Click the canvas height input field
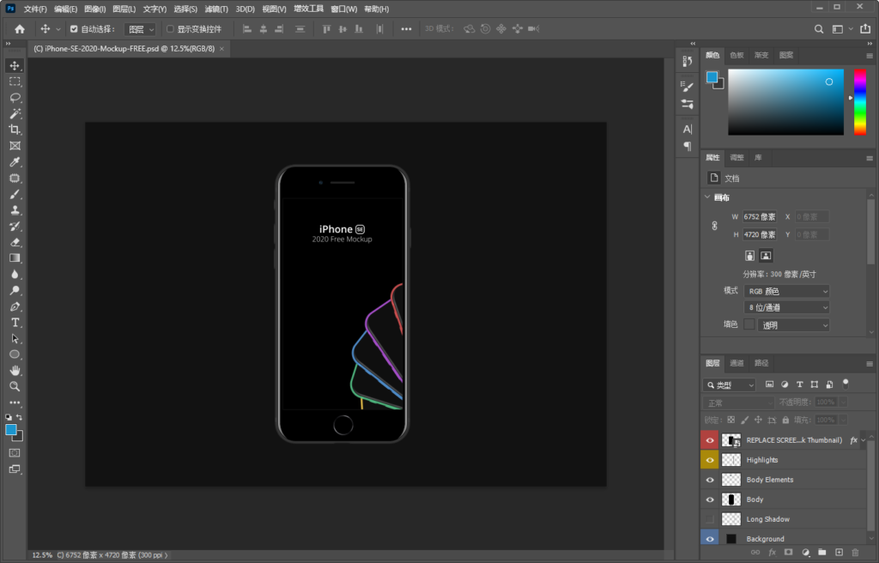 pos(760,234)
